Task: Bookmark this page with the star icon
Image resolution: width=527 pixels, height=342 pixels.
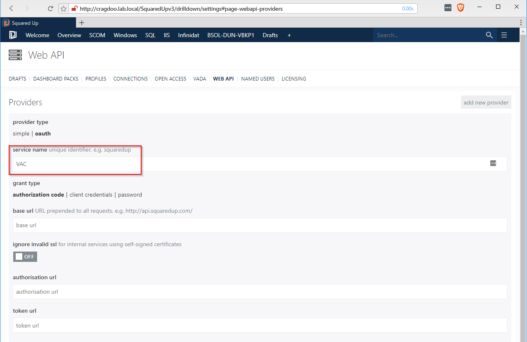Action: coord(64,8)
